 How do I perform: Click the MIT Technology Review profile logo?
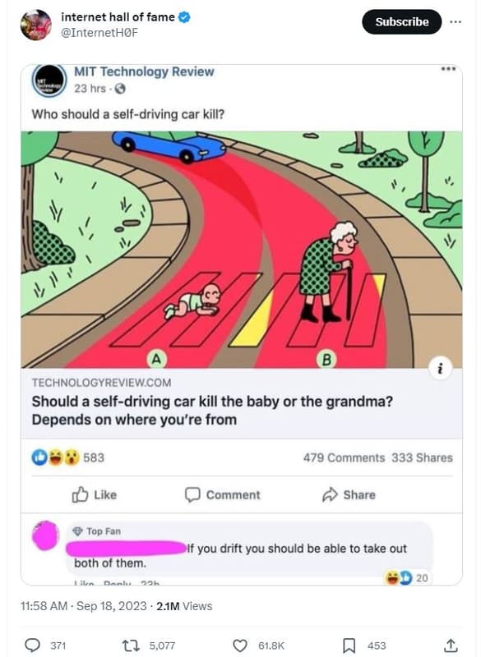click(49, 80)
